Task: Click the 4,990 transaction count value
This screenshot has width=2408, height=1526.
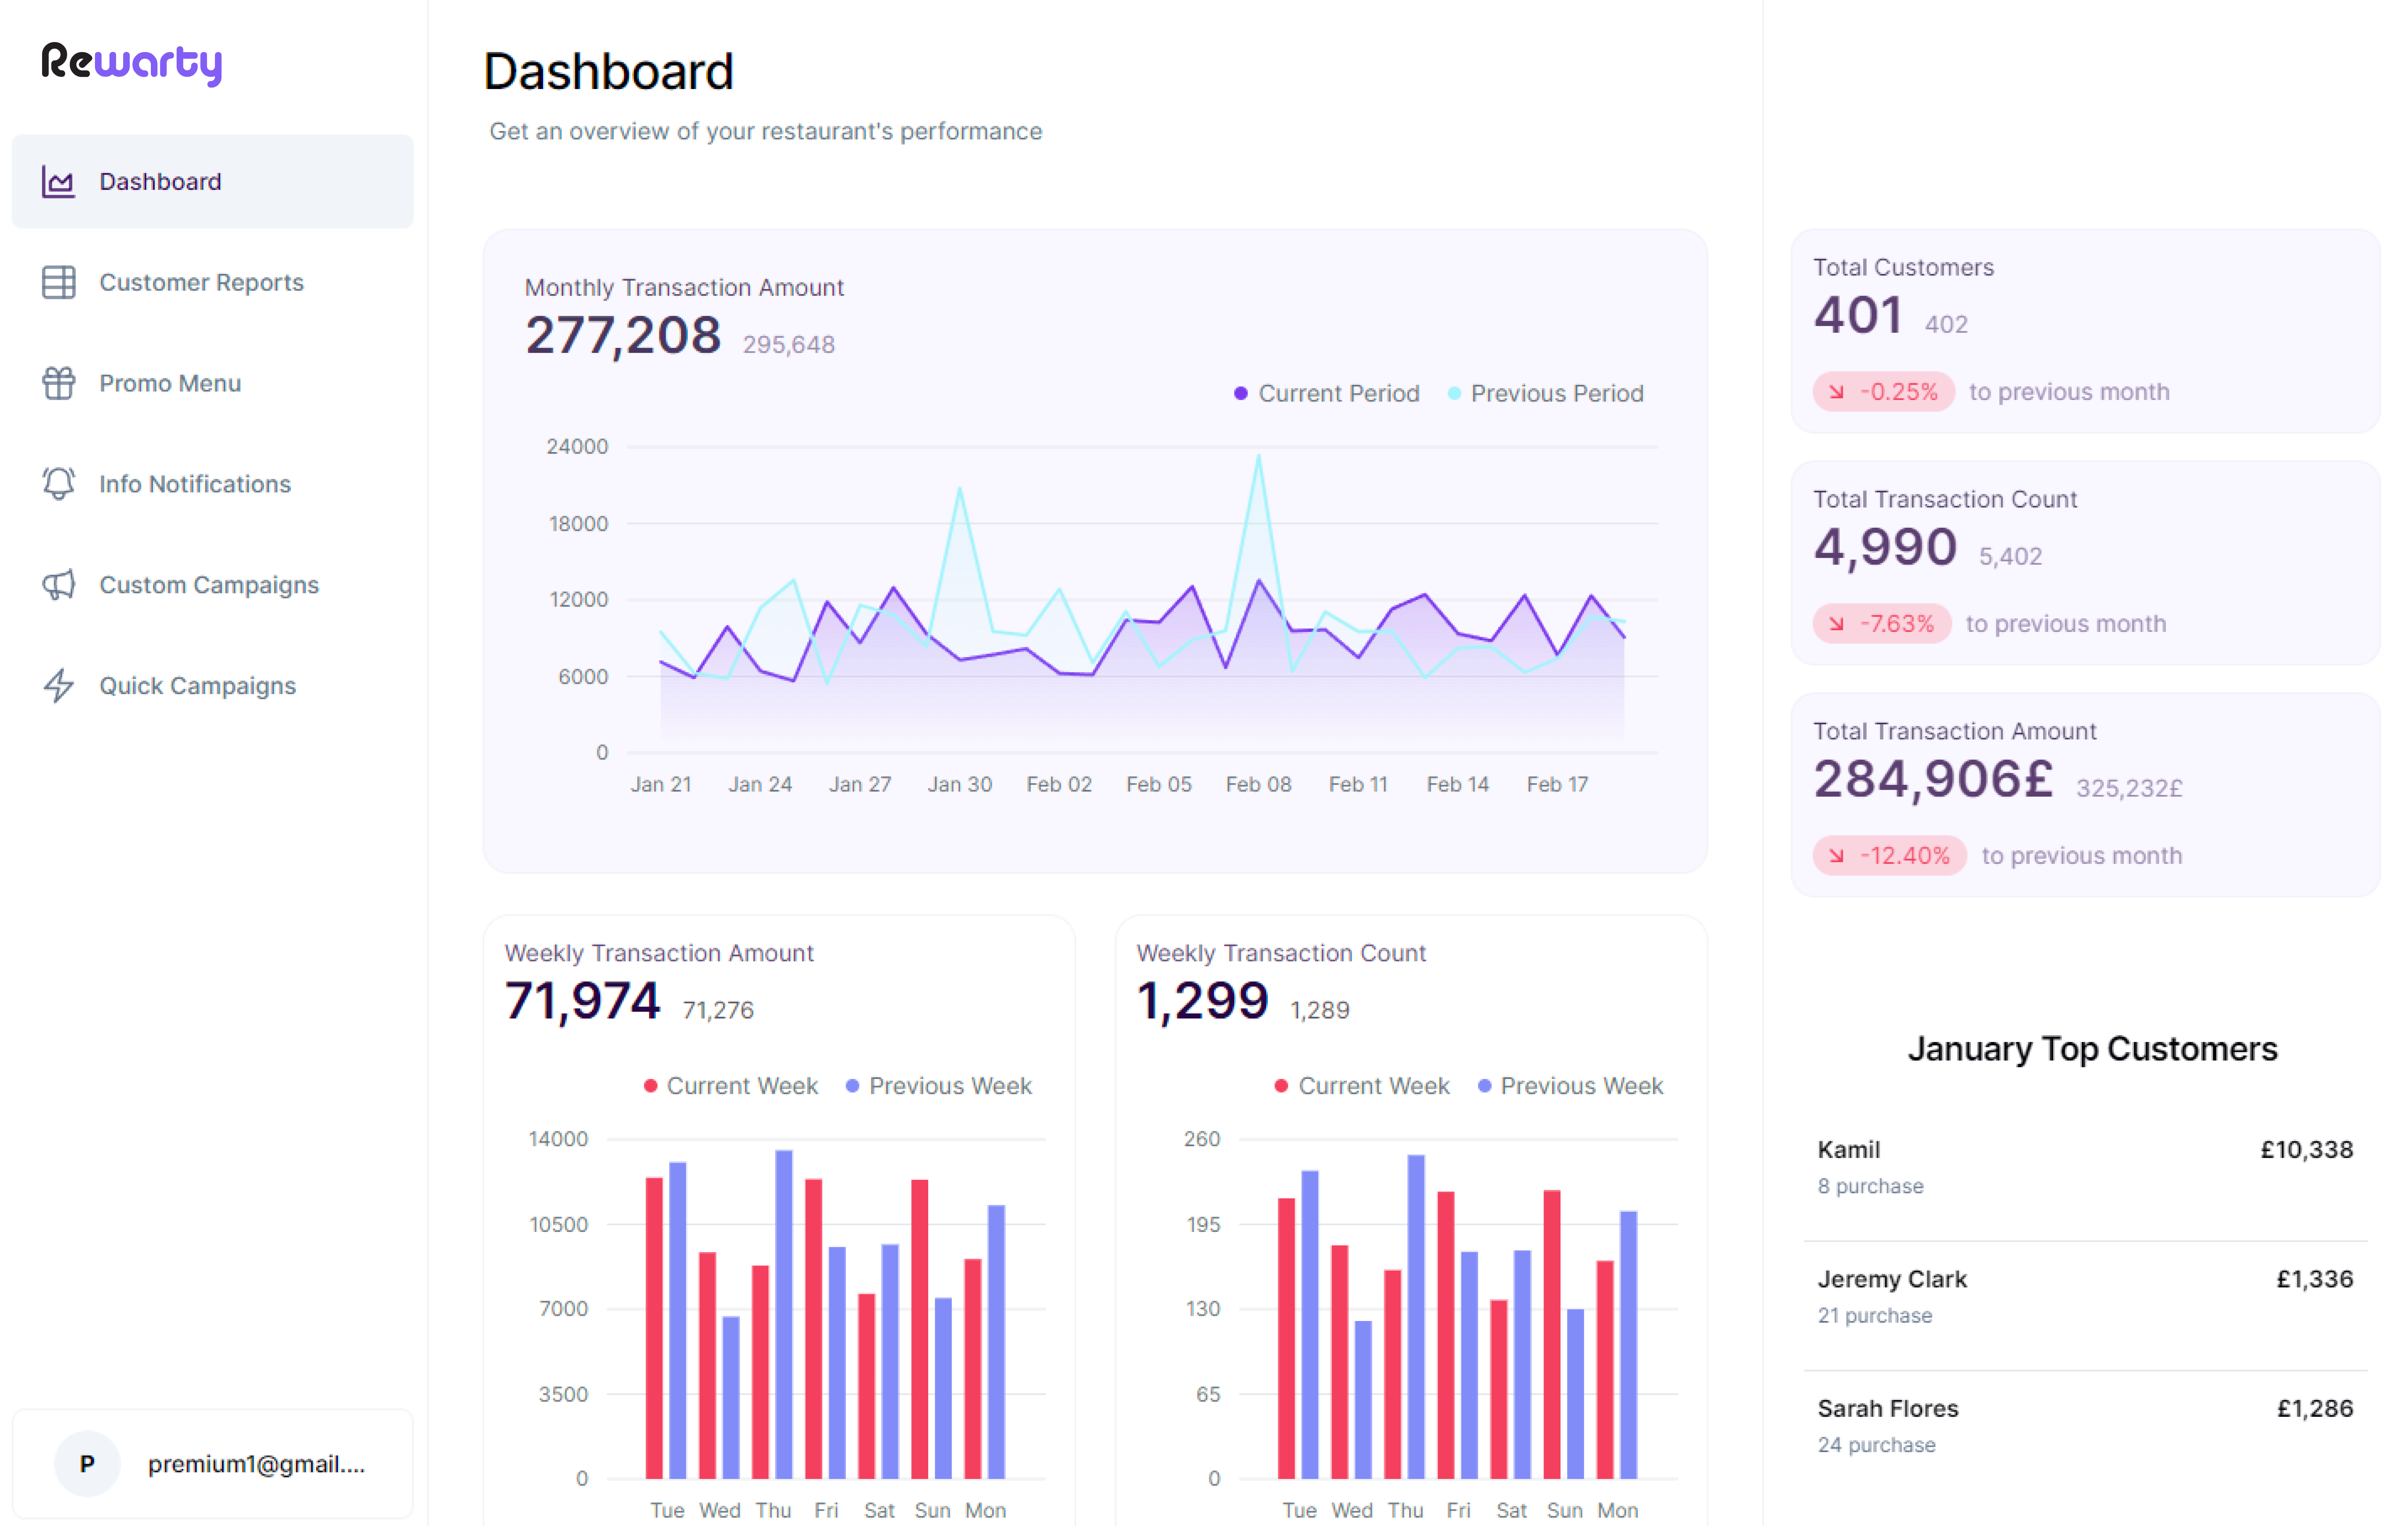Action: tap(1885, 547)
